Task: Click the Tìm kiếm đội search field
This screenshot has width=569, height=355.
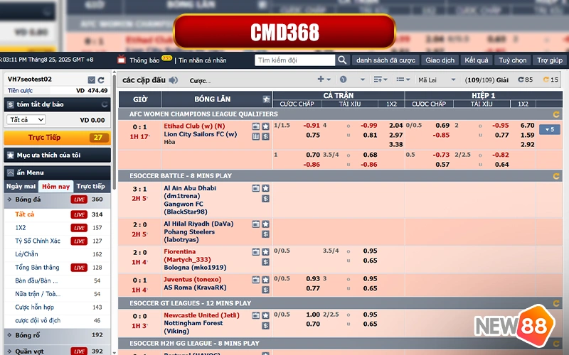Action: [x=294, y=60]
